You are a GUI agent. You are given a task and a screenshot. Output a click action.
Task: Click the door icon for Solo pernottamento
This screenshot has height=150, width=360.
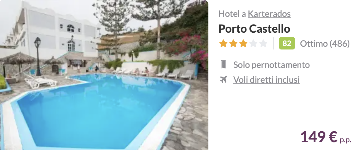click(x=223, y=65)
